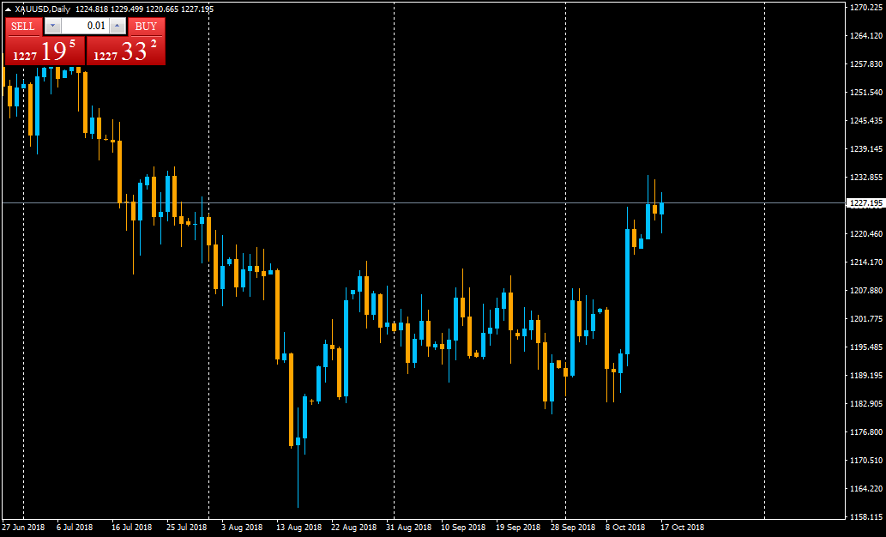Click the 1201.775 price axis label
886x537 pixels.
pyautogui.click(x=866, y=319)
